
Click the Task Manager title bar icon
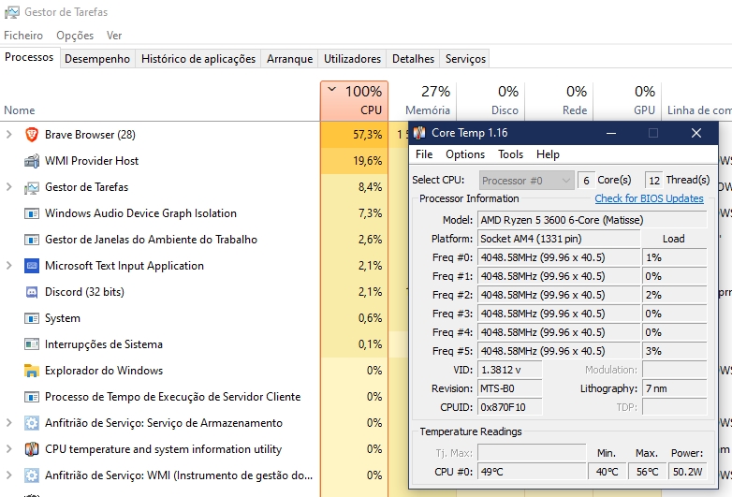coord(11,12)
